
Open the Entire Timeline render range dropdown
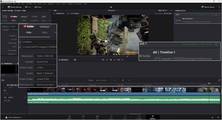click(x=102, y=80)
